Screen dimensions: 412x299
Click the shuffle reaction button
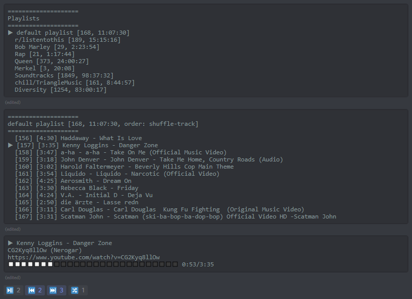[x=78, y=290]
